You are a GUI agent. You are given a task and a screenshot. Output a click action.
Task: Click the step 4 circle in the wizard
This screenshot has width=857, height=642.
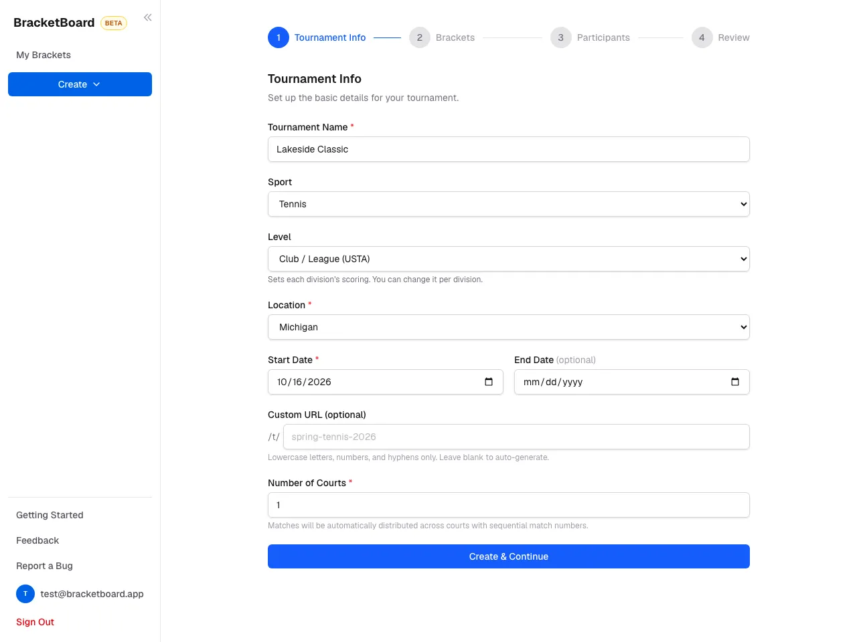[x=702, y=37]
